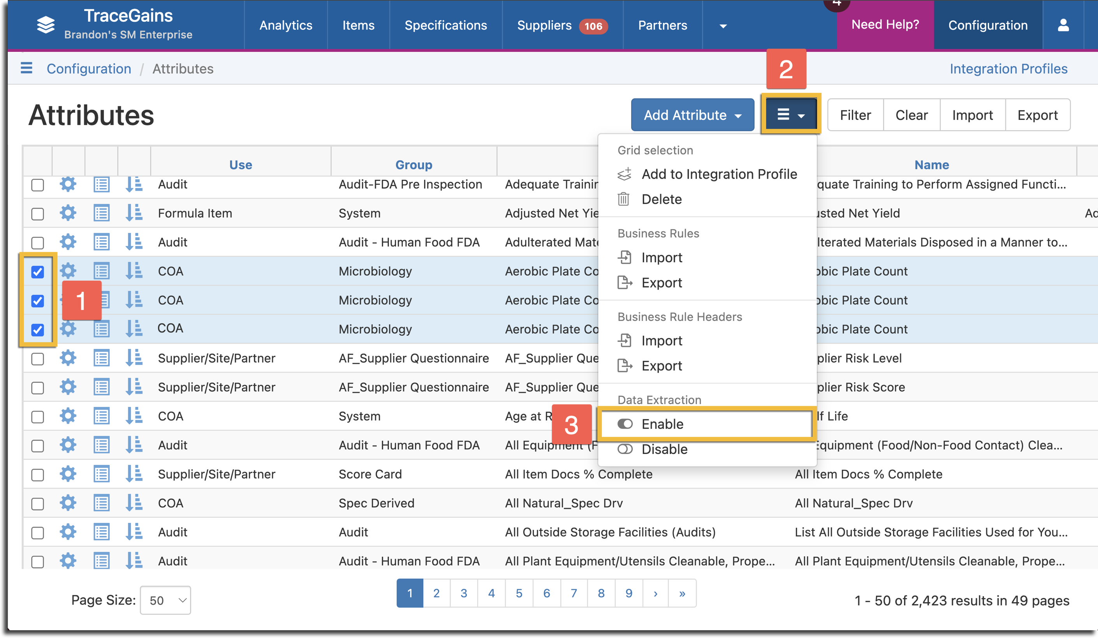Select Import under Business Rules
The height and width of the screenshot is (638, 1098).
click(707, 258)
